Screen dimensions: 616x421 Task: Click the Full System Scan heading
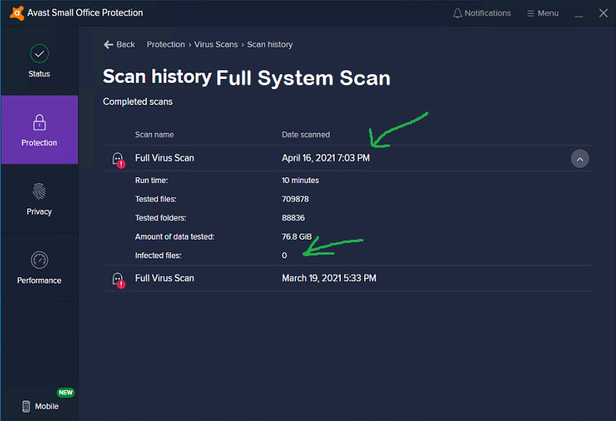click(303, 78)
